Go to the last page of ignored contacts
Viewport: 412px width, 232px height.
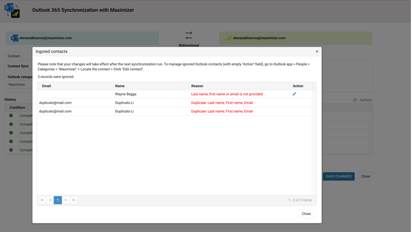[74, 200]
